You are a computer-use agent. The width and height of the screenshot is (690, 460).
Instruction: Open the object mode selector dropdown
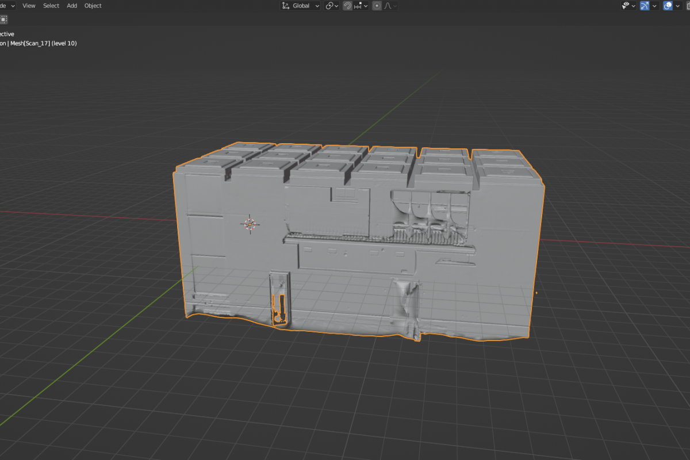(x=8, y=6)
